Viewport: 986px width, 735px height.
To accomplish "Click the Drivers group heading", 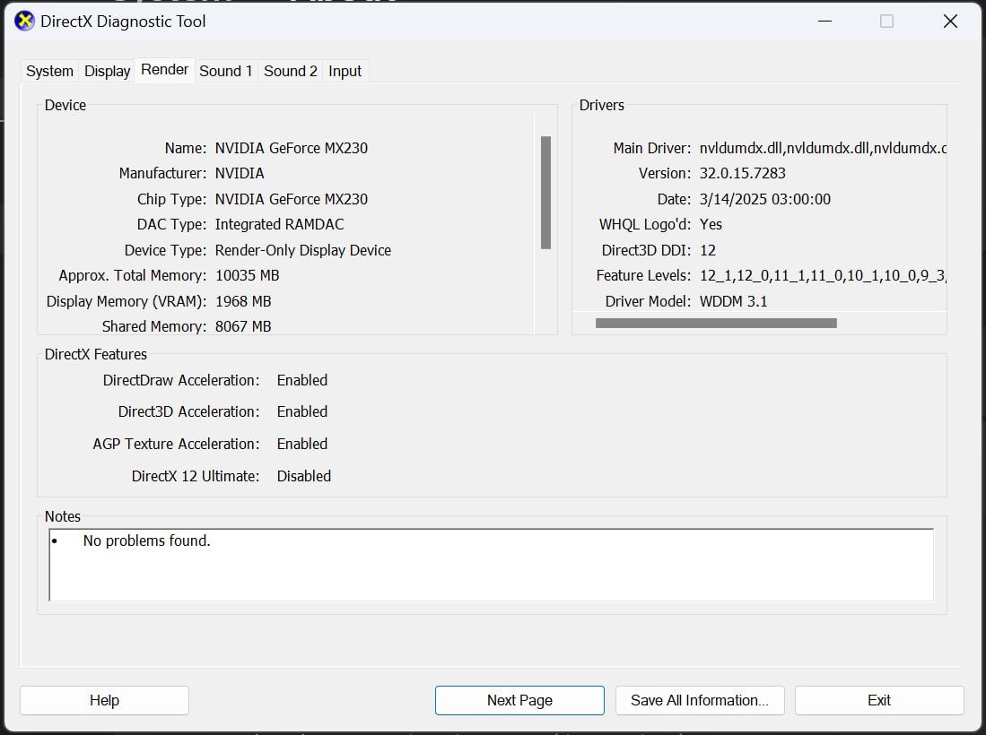I will click(x=602, y=105).
